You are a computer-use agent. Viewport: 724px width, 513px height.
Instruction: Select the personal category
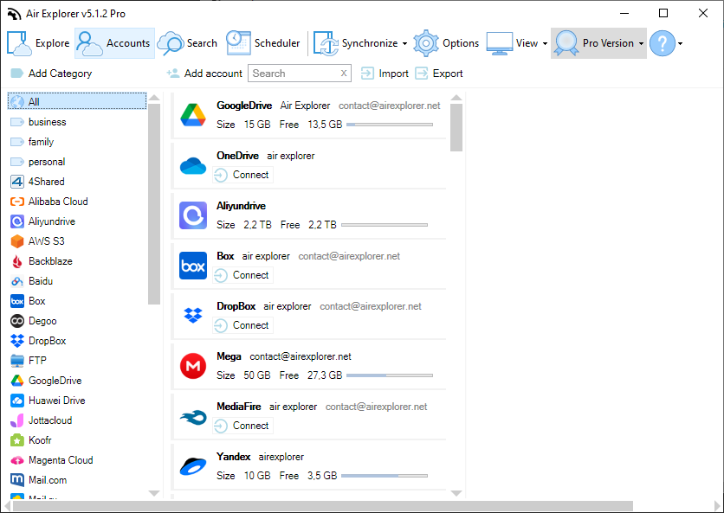tap(48, 161)
